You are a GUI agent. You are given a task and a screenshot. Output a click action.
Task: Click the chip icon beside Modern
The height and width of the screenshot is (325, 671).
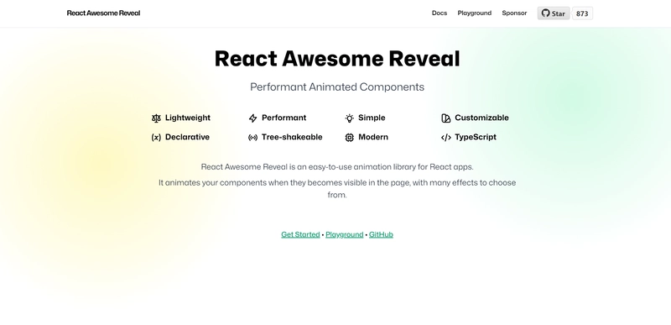click(350, 138)
